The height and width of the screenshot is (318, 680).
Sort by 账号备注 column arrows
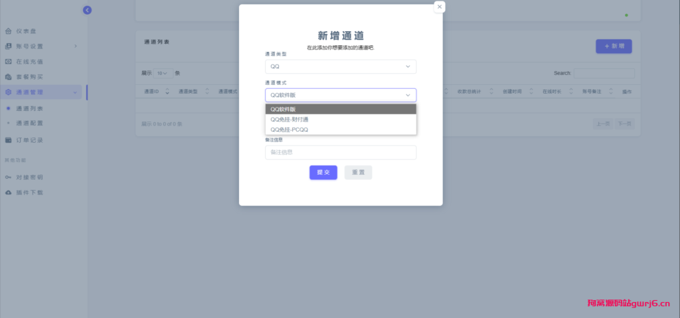(611, 92)
